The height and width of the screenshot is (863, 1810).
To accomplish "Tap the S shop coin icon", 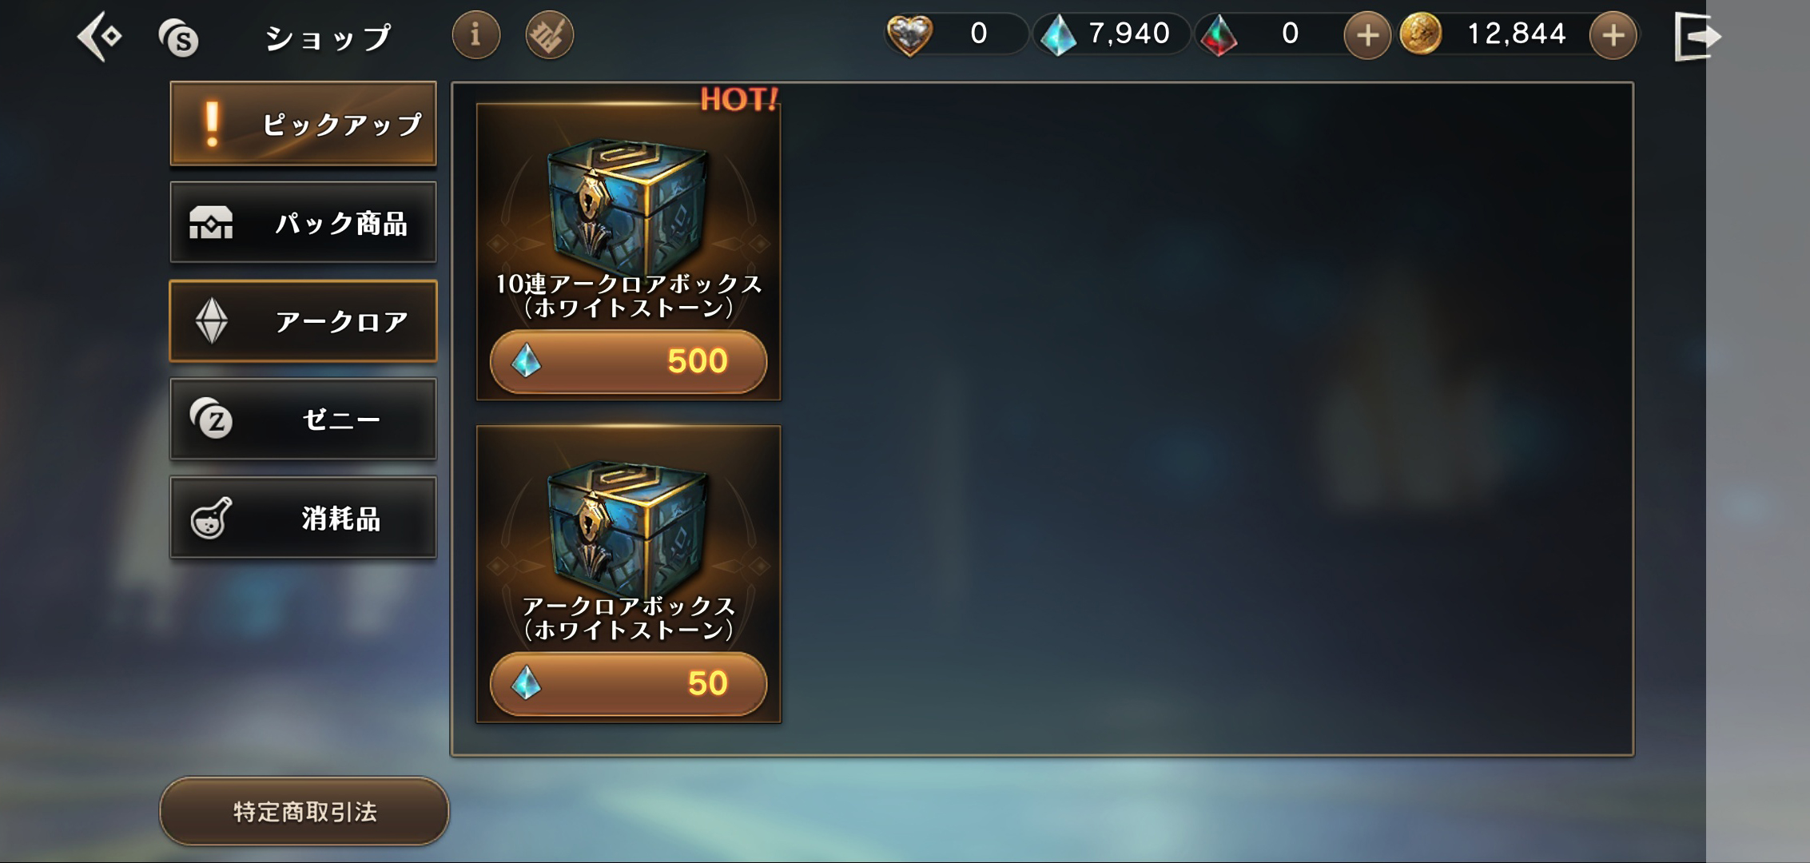I will 179,37.
